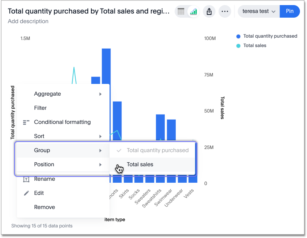Open the more options ellipsis menu
The width and height of the screenshot is (307, 238).
coord(225,11)
